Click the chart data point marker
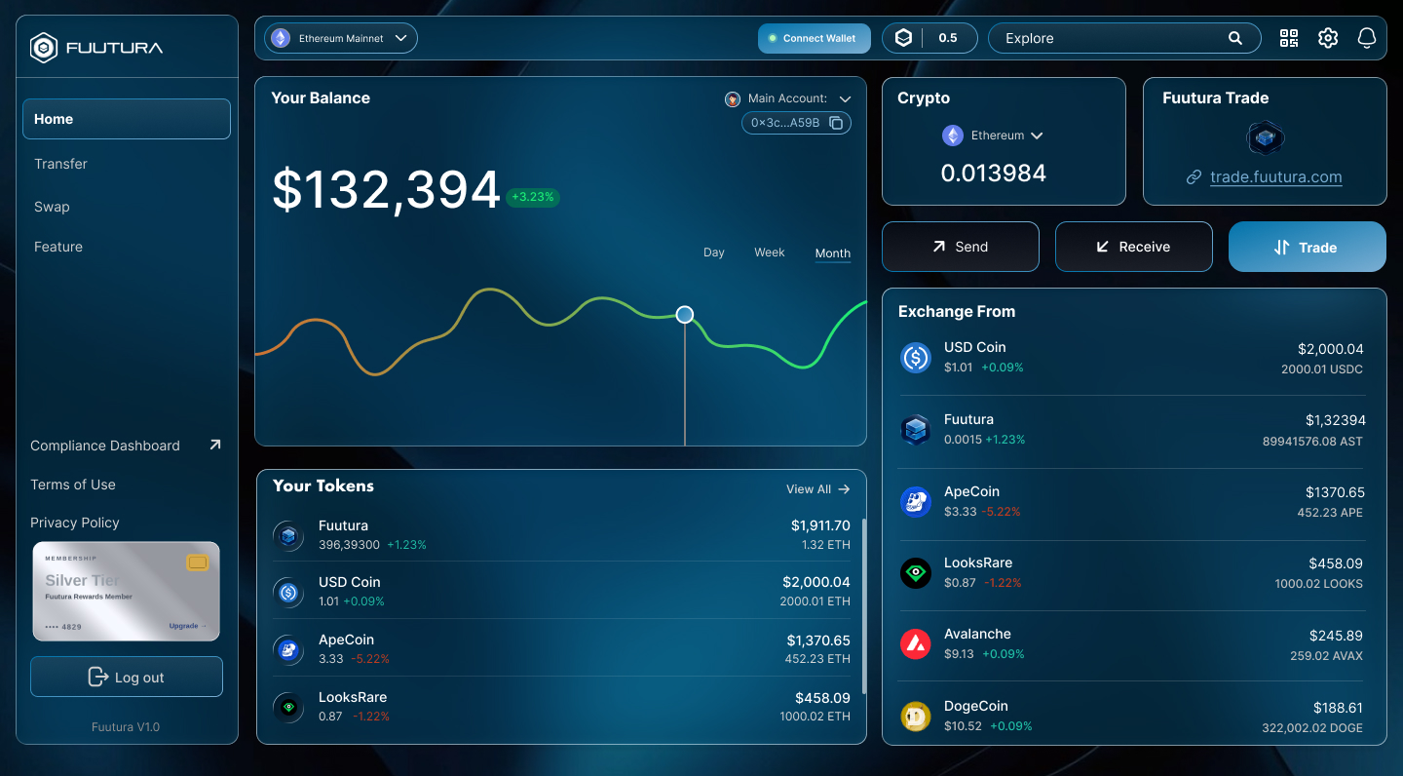Image resolution: width=1403 pixels, height=776 pixels. tap(685, 314)
